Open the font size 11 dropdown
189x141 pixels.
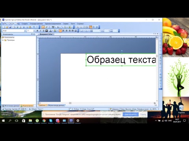(34, 31)
